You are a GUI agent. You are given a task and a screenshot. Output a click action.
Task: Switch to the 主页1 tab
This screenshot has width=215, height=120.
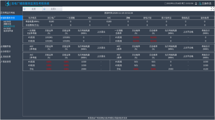tap(53, 9)
